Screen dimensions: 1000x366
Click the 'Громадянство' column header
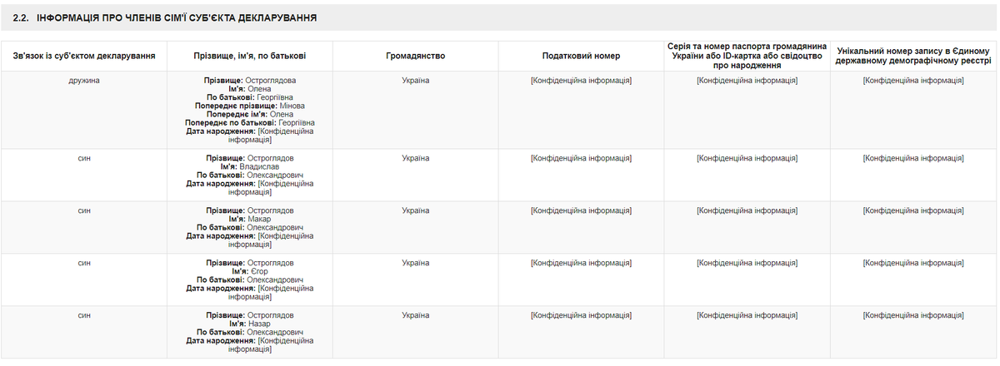click(415, 56)
